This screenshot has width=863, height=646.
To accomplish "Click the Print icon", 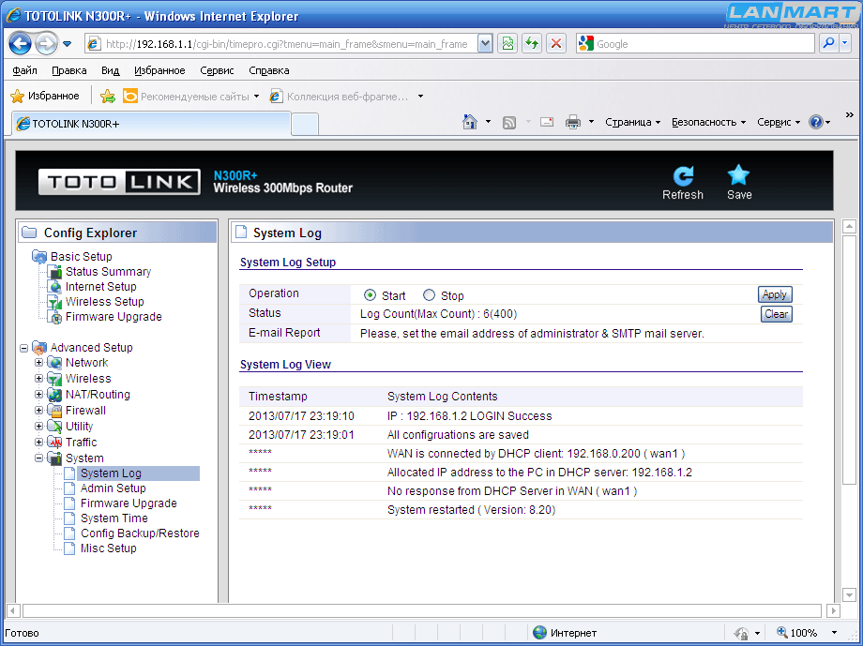I will [573, 122].
